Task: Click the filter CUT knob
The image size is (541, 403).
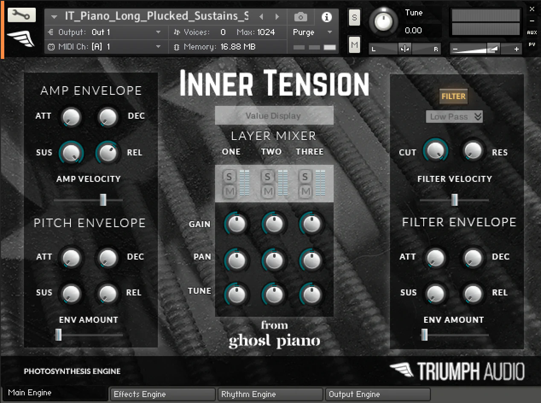Action: click(x=436, y=151)
